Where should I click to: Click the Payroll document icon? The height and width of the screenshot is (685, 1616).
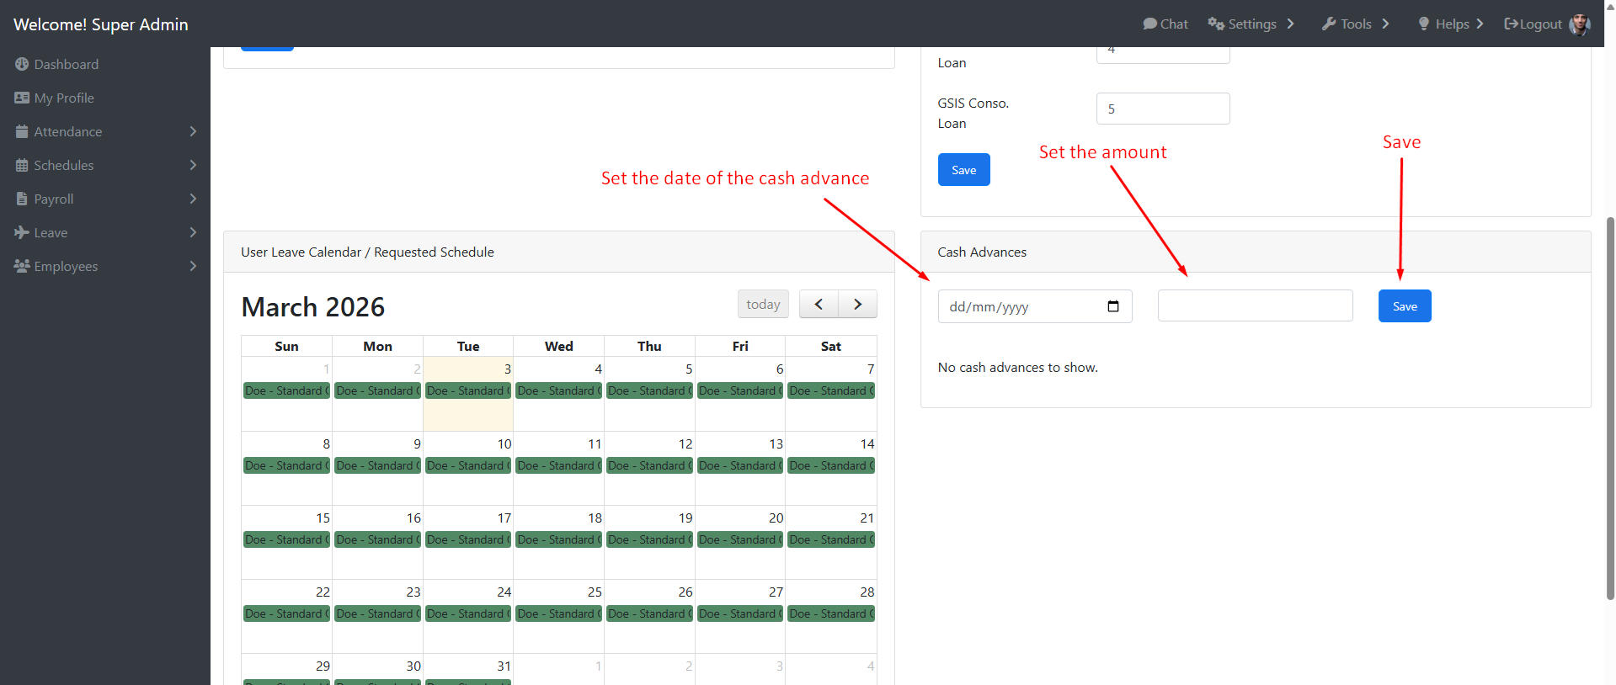(x=22, y=199)
